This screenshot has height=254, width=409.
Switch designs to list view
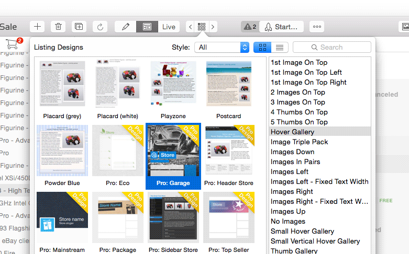click(280, 47)
